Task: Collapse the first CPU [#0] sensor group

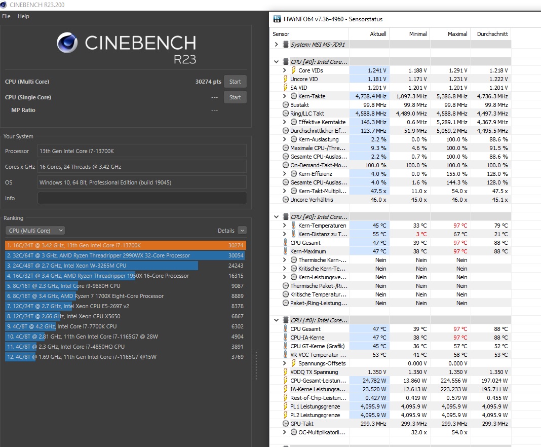Action: [277, 62]
